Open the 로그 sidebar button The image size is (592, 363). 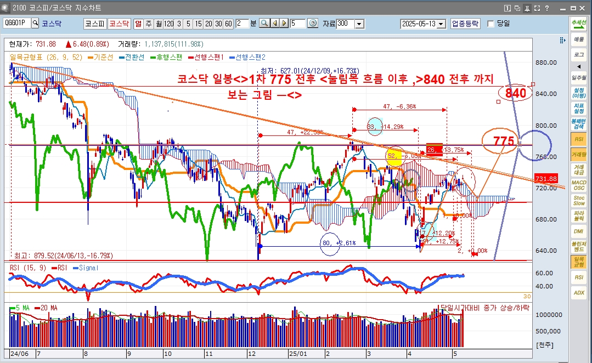coord(579,55)
